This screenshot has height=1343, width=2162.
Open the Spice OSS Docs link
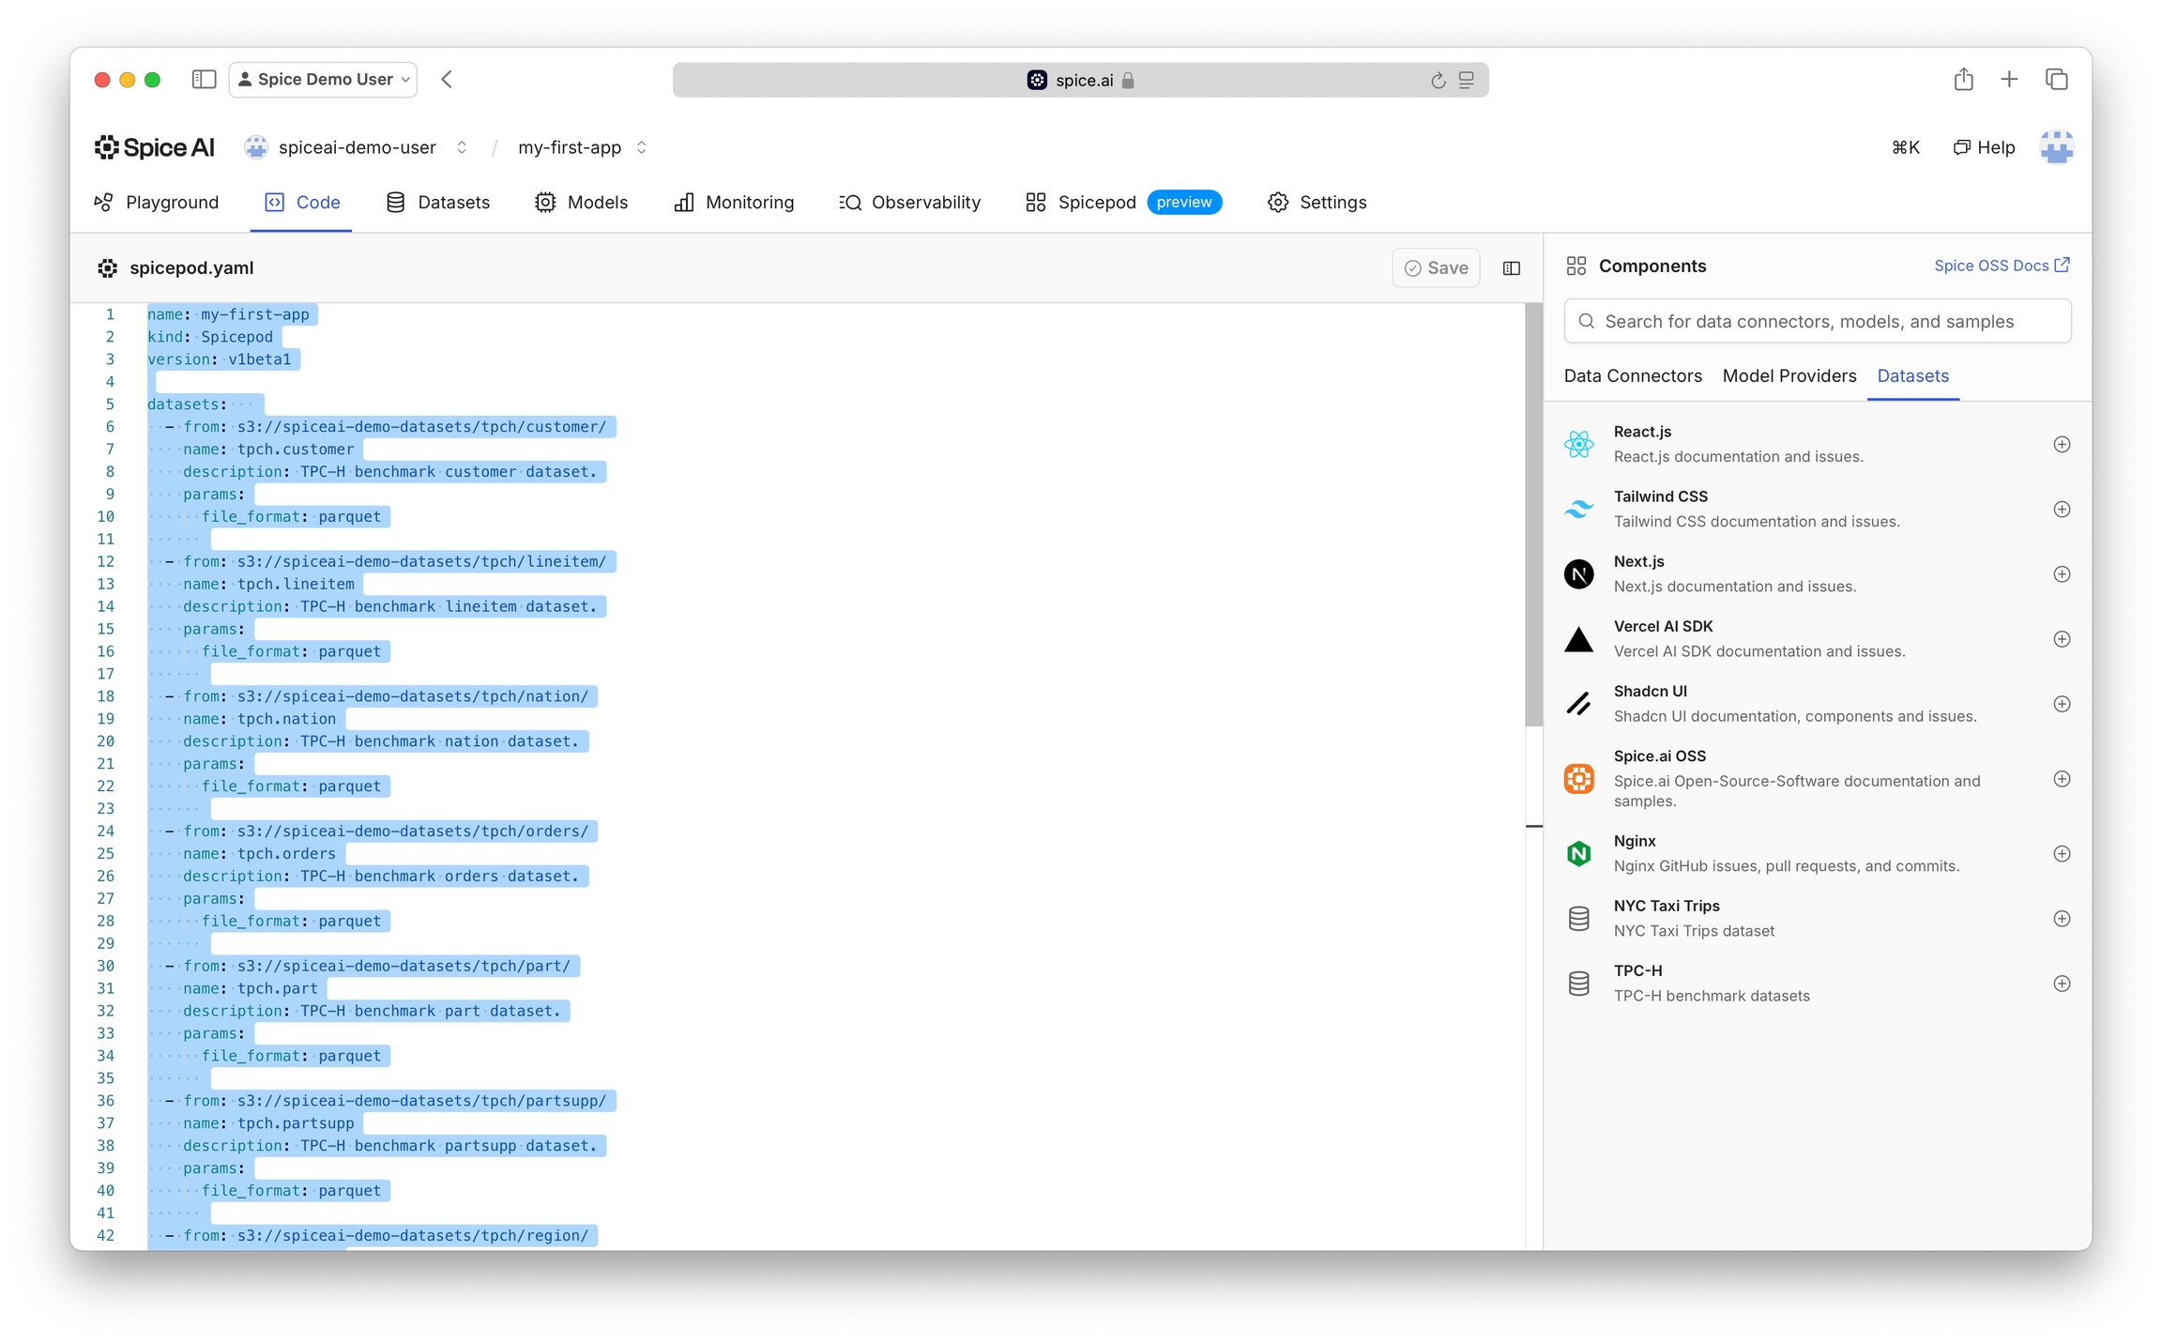[2001, 266]
